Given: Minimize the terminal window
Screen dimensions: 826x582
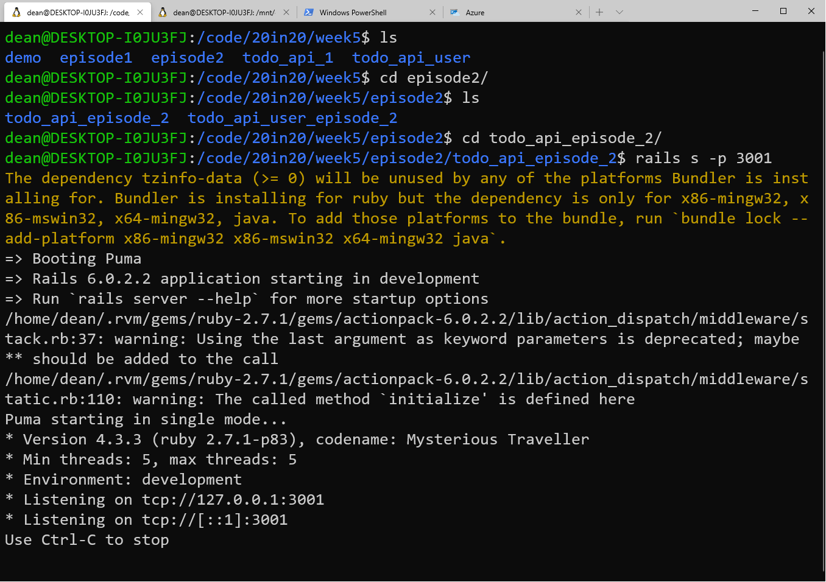Looking at the screenshot, I should click(x=755, y=11).
